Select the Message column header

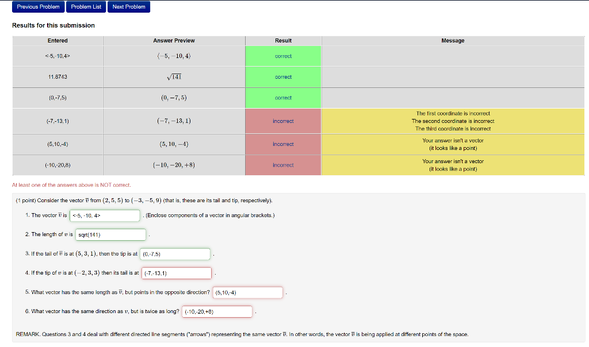(x=453, y=41)
